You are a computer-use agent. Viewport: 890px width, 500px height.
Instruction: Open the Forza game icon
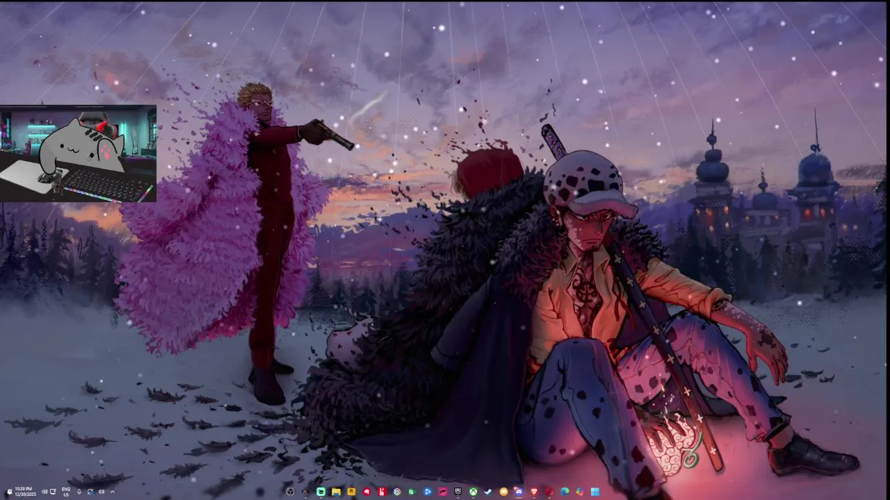click(x=443, y=492)
